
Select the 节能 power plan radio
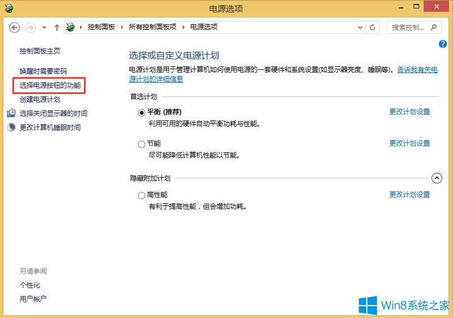click(x=141, y=144)
